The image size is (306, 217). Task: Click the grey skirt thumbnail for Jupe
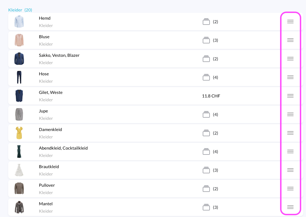click(19, 114)
